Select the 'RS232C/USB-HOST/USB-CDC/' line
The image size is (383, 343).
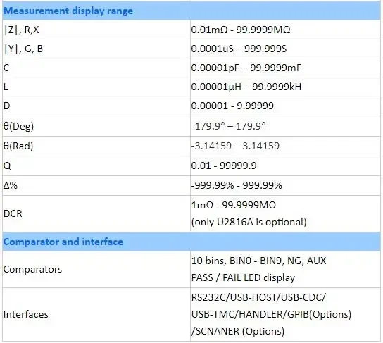(x=258, y=297)
